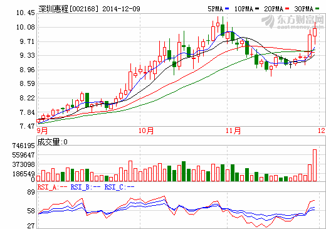The image size is (326, 229).
Task: Click the 7.84 price axis value
Action: click(x=27, y=112)
